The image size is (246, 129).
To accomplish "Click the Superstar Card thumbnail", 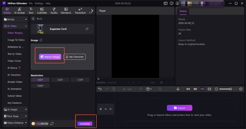I will [x=40, y=29].
